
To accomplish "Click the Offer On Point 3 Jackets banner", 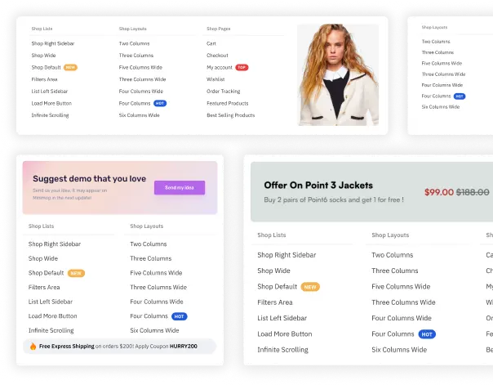I will coord(371,192).
